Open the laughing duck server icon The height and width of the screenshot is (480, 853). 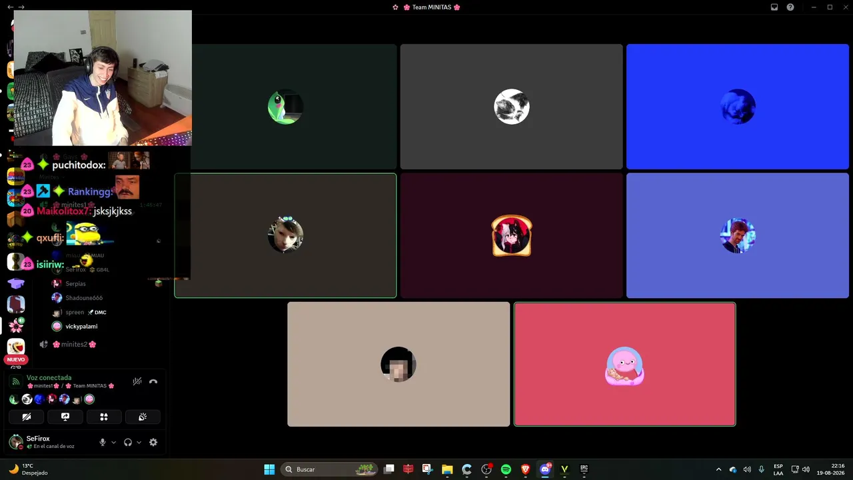pos(16,347)
